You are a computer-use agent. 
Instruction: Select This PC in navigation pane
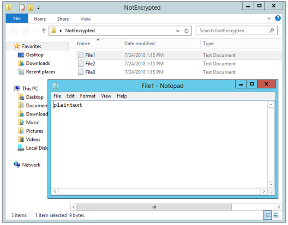30,89
